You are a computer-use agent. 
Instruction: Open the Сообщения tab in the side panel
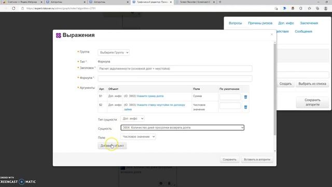click(303, 31)
